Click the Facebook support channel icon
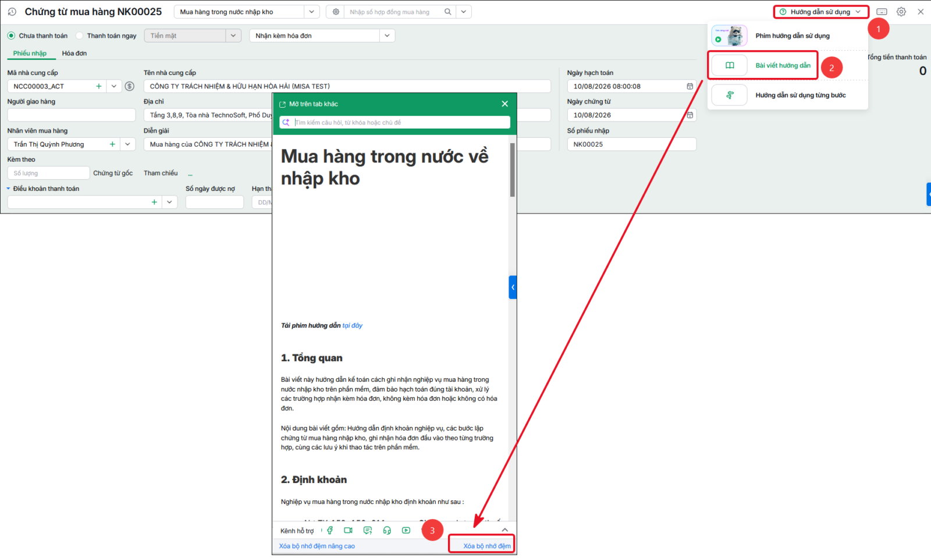This screenshot has width=931, height=558. (330, 530)
